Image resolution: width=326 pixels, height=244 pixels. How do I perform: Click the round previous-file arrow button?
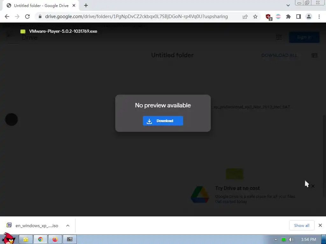coord(11,119)
